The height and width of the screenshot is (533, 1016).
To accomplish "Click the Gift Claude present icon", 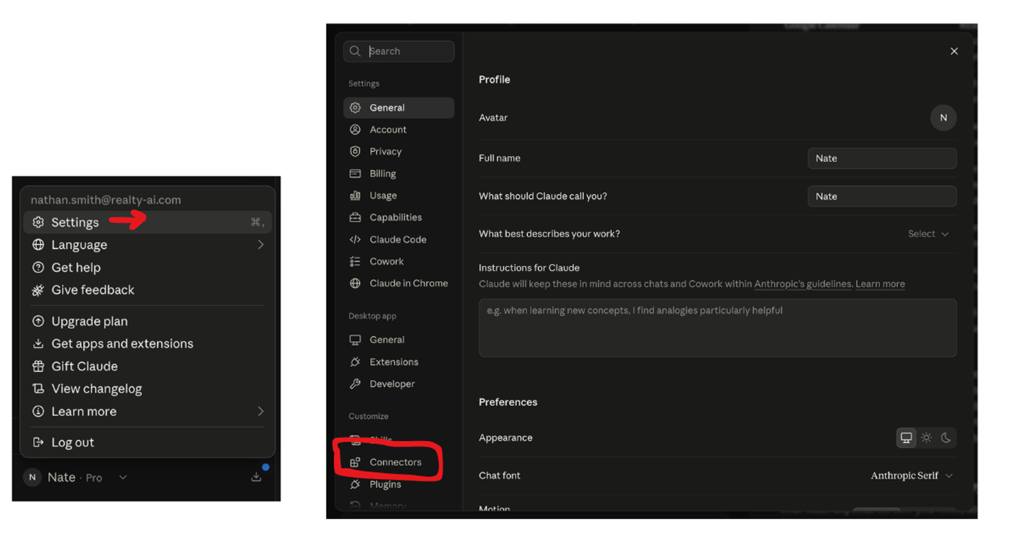I will 38,366.
